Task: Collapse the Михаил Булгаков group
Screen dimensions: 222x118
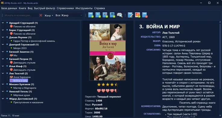Action: (x=3, y=84)
